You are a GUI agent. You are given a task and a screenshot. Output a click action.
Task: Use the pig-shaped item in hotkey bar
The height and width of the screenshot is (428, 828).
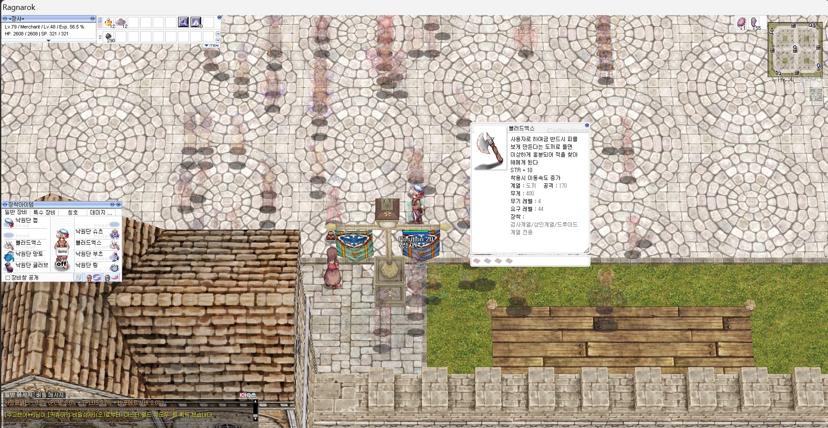coord(121,22)
